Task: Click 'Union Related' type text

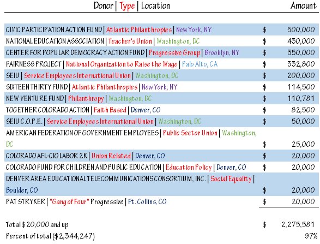Action: [111, 156]
